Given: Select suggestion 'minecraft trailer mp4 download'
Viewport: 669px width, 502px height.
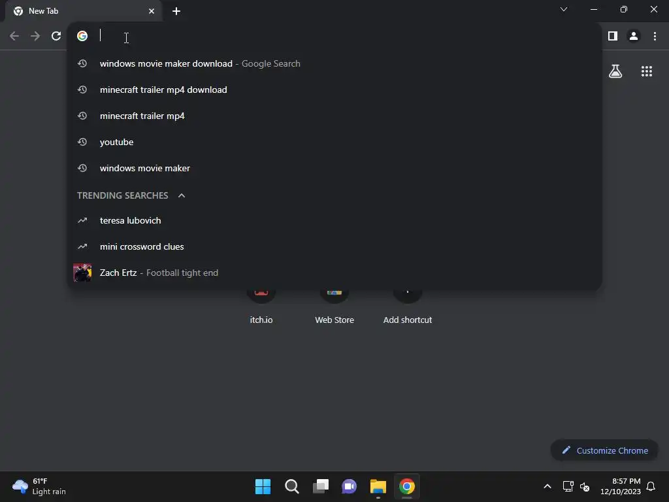Looking at the screenshot, I should tap(334, 90).
